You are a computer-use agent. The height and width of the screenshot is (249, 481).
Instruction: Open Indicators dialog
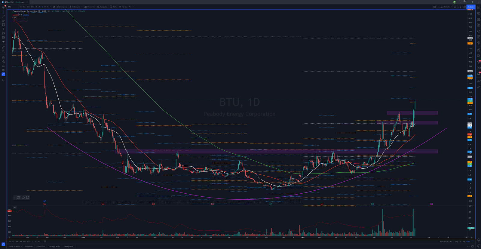[x=75, y=7]
